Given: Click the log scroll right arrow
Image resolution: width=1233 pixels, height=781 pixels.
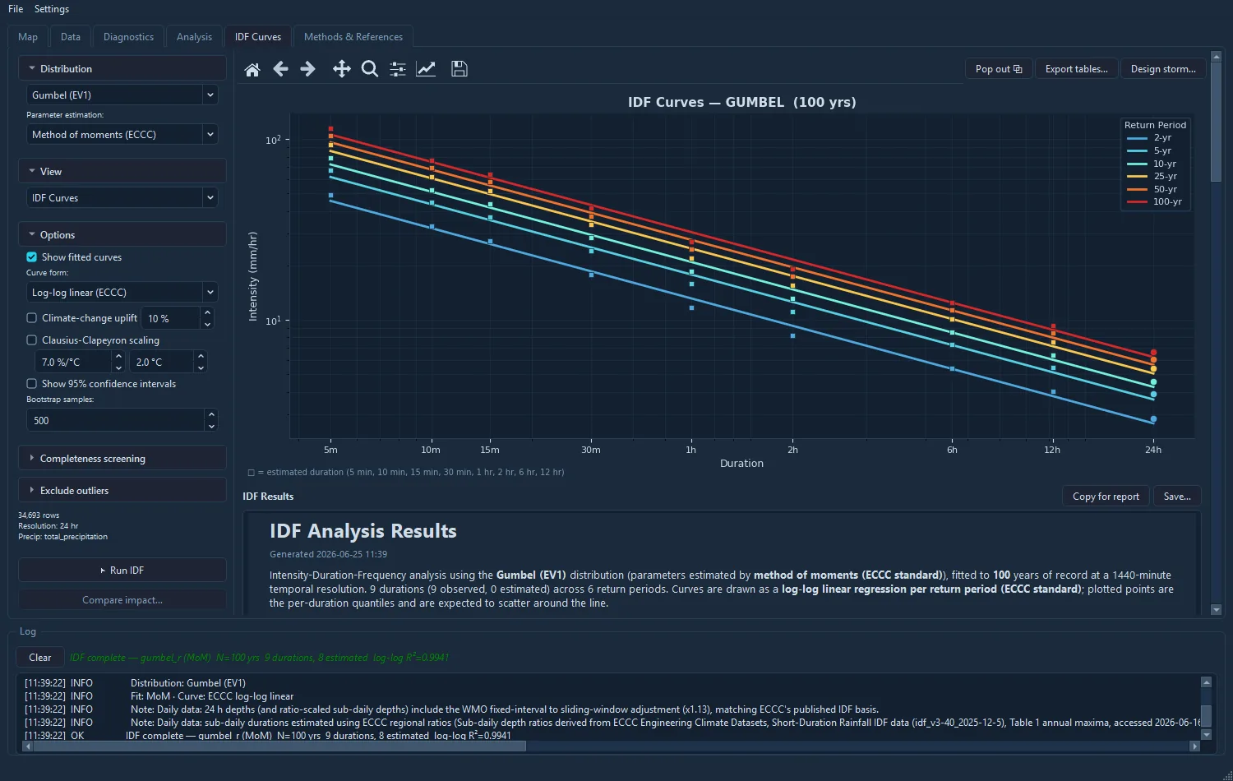Looking at the screenshot, I should tap(1194, 746).
